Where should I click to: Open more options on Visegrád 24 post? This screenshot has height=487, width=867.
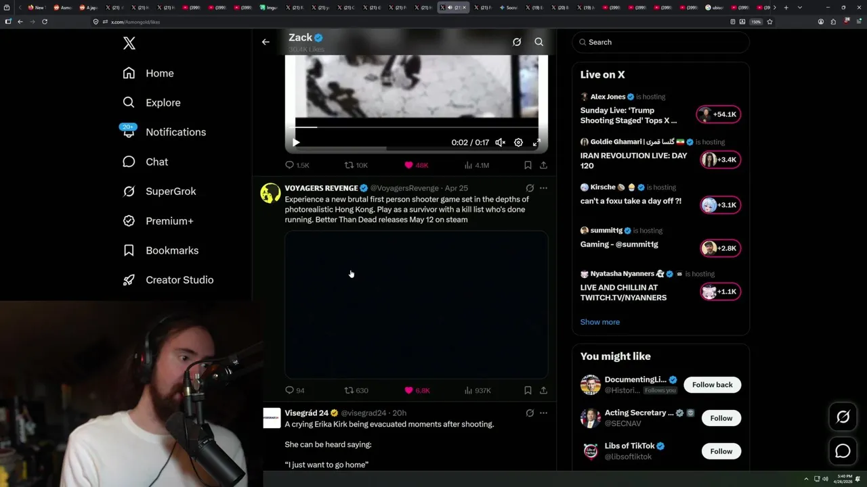click(x=543, y=413)
